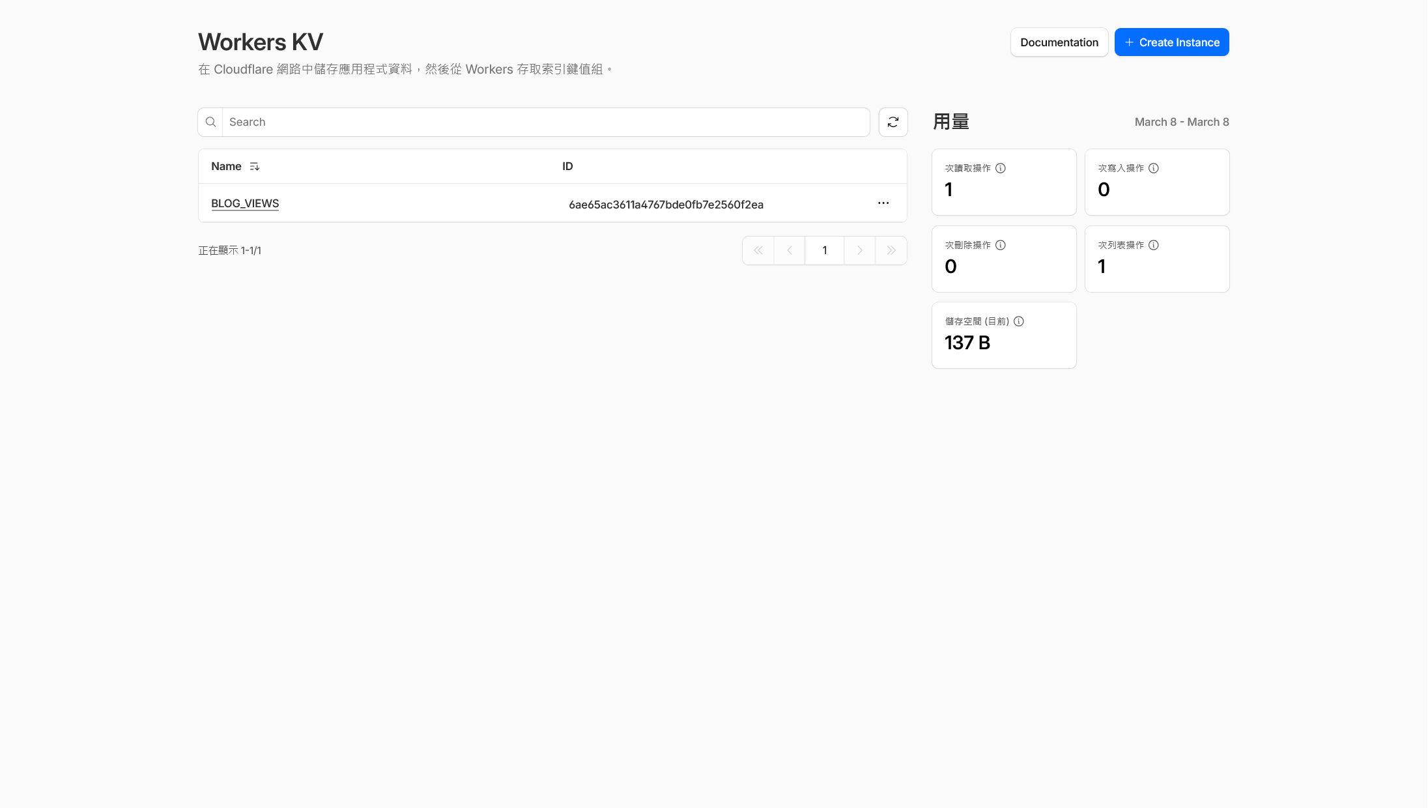Click info icon beside 次寫入操作
Image resolution: width=1428 pixels, height=808 pixels.
tap(1154, 168)
